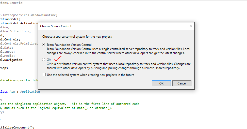Screen dimensions: 247x129
Task: Click the checkbox label about future projects
Action: 90,75
